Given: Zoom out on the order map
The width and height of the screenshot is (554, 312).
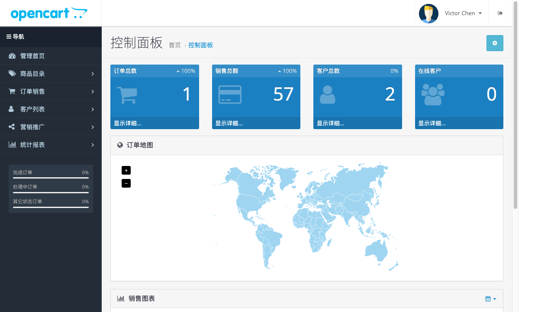Looking at the screenshot, I should [126, 183].
